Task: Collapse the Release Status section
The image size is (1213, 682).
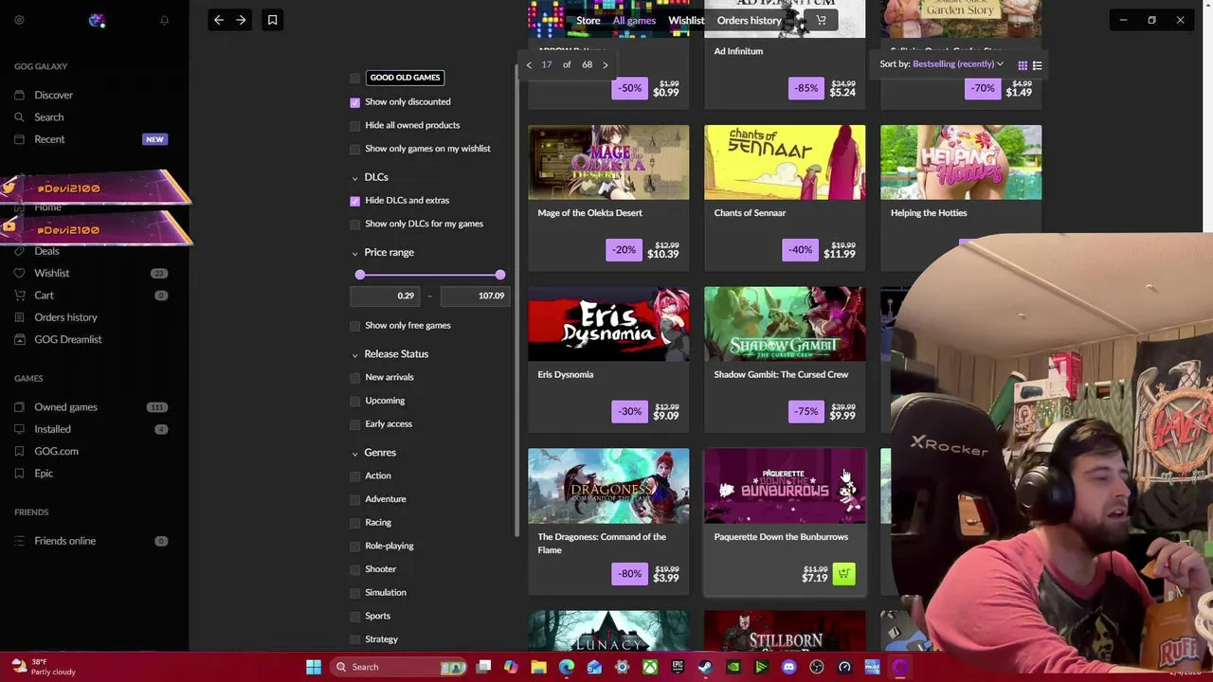Action: (x=355, y=354)
